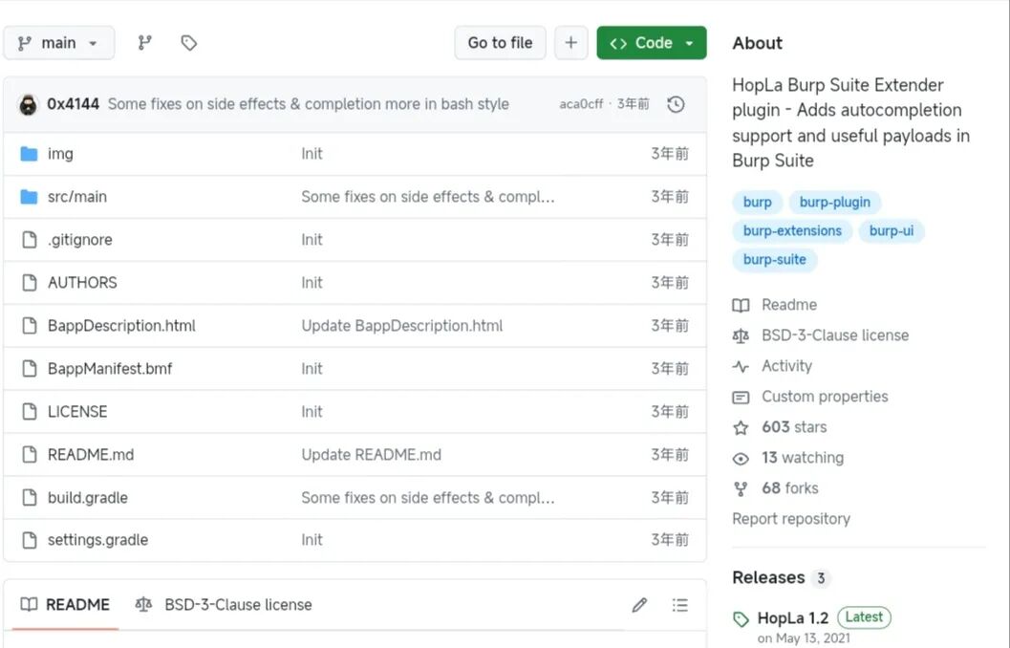Viewport: 1010px width, 648px height.
Task: View commit history clock icon
Action: pyautogui.click(x=676, y=104)
